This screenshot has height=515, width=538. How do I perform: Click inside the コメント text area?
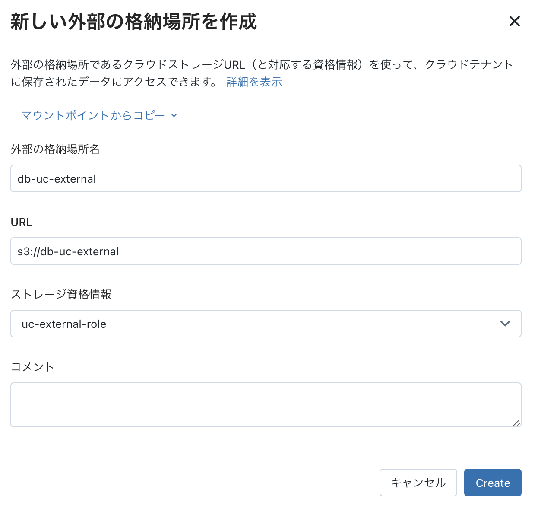pyautogui.click(x=266, y=405)
